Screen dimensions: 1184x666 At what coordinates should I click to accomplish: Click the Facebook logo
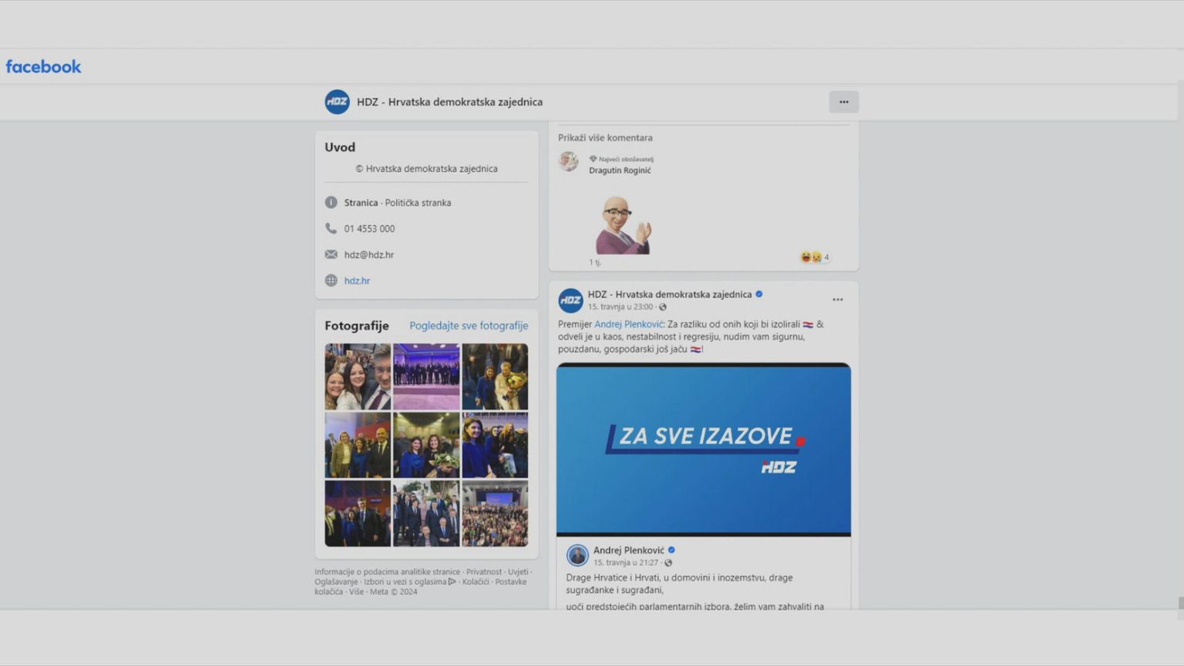43,67
